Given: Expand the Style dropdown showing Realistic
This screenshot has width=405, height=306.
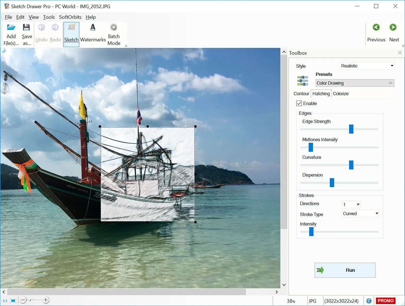Looking at the screenshot, I should pos(367,66).
